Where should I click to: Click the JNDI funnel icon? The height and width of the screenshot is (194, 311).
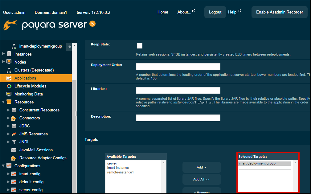(14, 142)
